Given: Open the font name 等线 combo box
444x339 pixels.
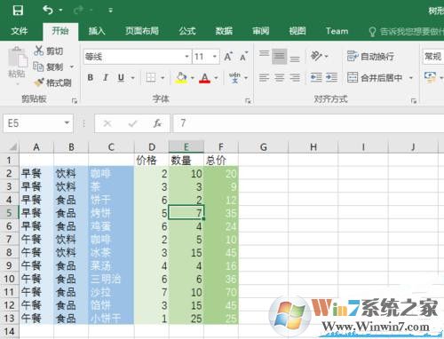Looking at the screenshot, I should pos(137,56).
